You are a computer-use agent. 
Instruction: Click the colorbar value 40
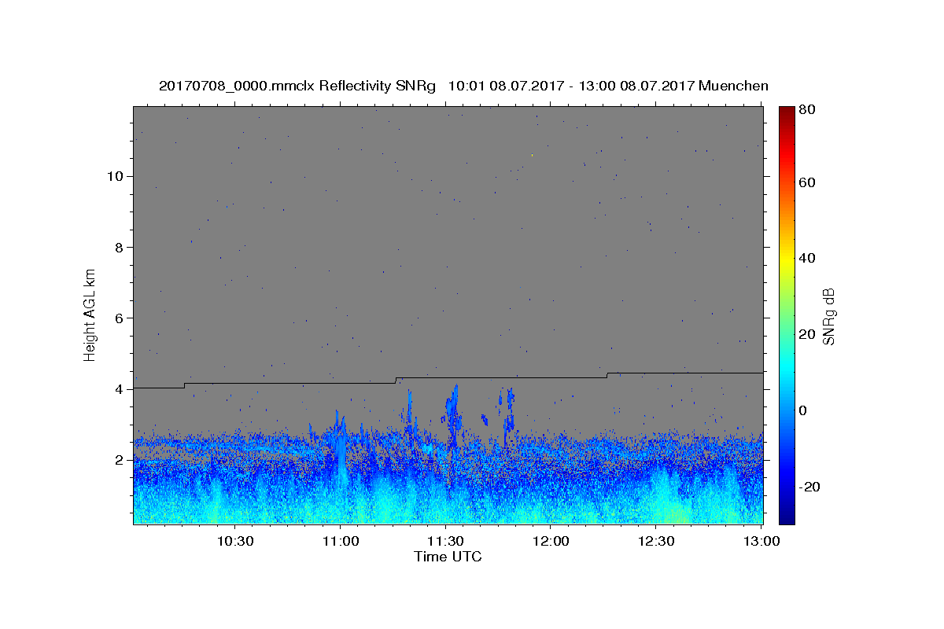pyautogui.click(x=809, y=258)
